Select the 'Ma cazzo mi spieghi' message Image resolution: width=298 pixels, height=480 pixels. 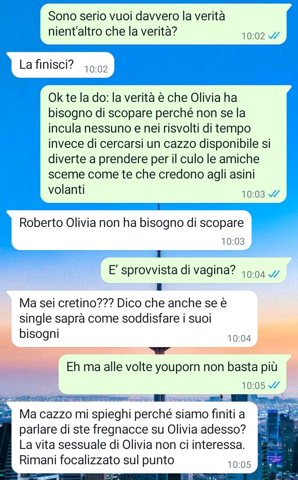pos(135,438)
